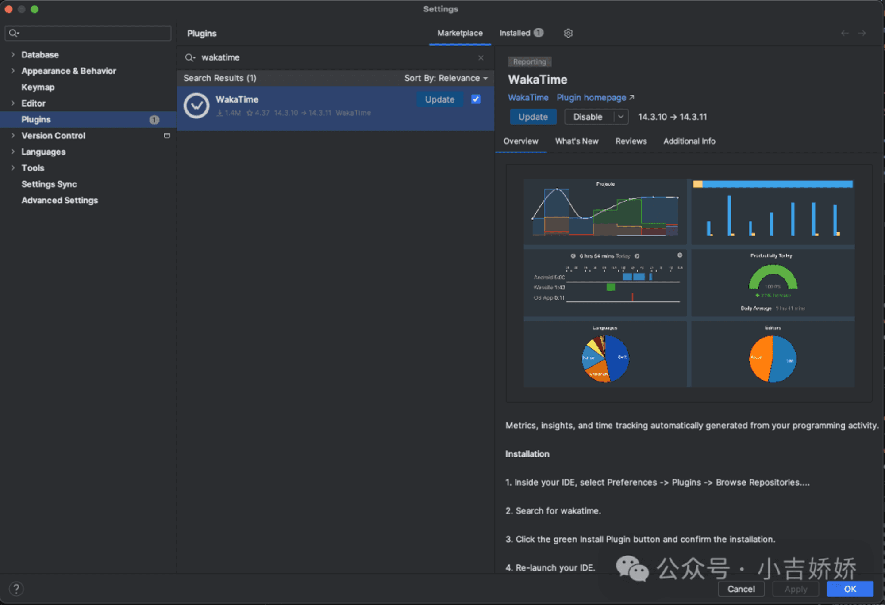Focus the settings search field
The width and height of the screenshot is (885, 605).
tap(88, 33)
